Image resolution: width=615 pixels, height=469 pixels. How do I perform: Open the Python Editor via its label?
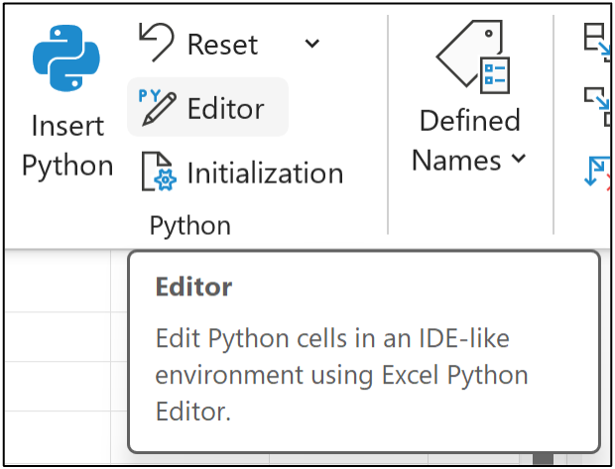click(226, 108)
